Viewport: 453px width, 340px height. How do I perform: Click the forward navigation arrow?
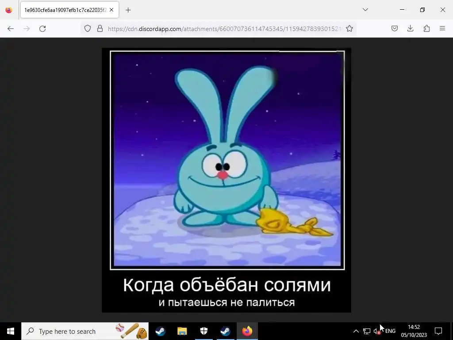tap(27, 28)
